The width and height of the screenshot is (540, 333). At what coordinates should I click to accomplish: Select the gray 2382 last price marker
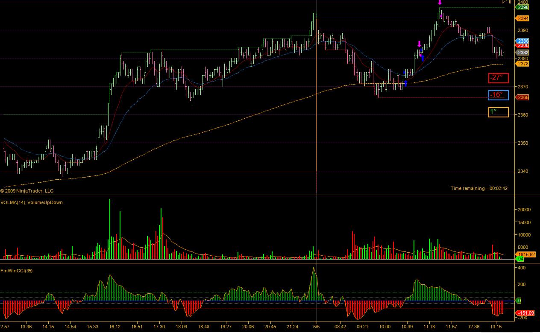tap(523, 53)
